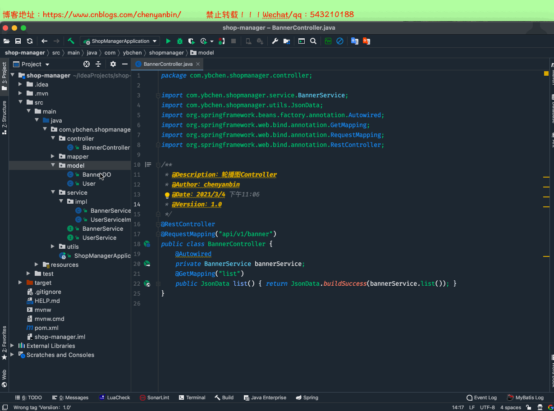Expand the resources folder

coord(37,265)
